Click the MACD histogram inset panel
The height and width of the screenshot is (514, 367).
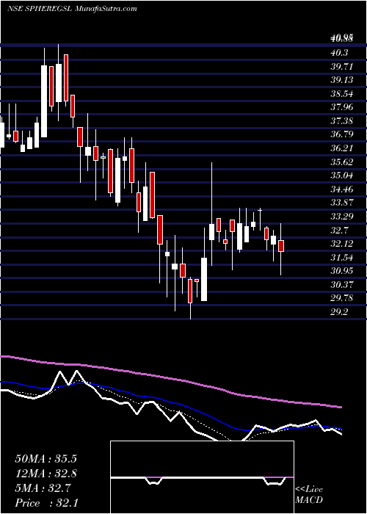pyautogui.click(x=202, y=477)
